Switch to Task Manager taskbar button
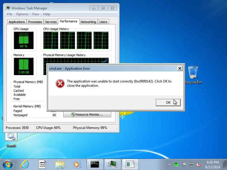This screenshot has width=227, height=170. pyautogui.click(x=112, y=165)
